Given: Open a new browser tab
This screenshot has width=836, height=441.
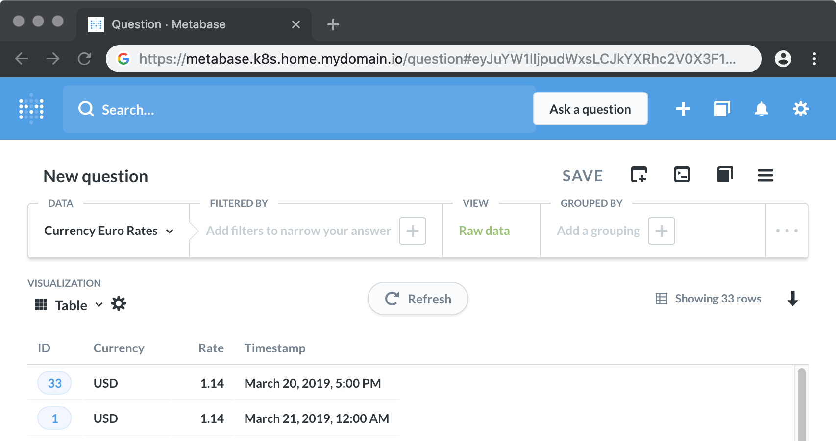Looking at the screenshot, I should [x=333, y=24].
